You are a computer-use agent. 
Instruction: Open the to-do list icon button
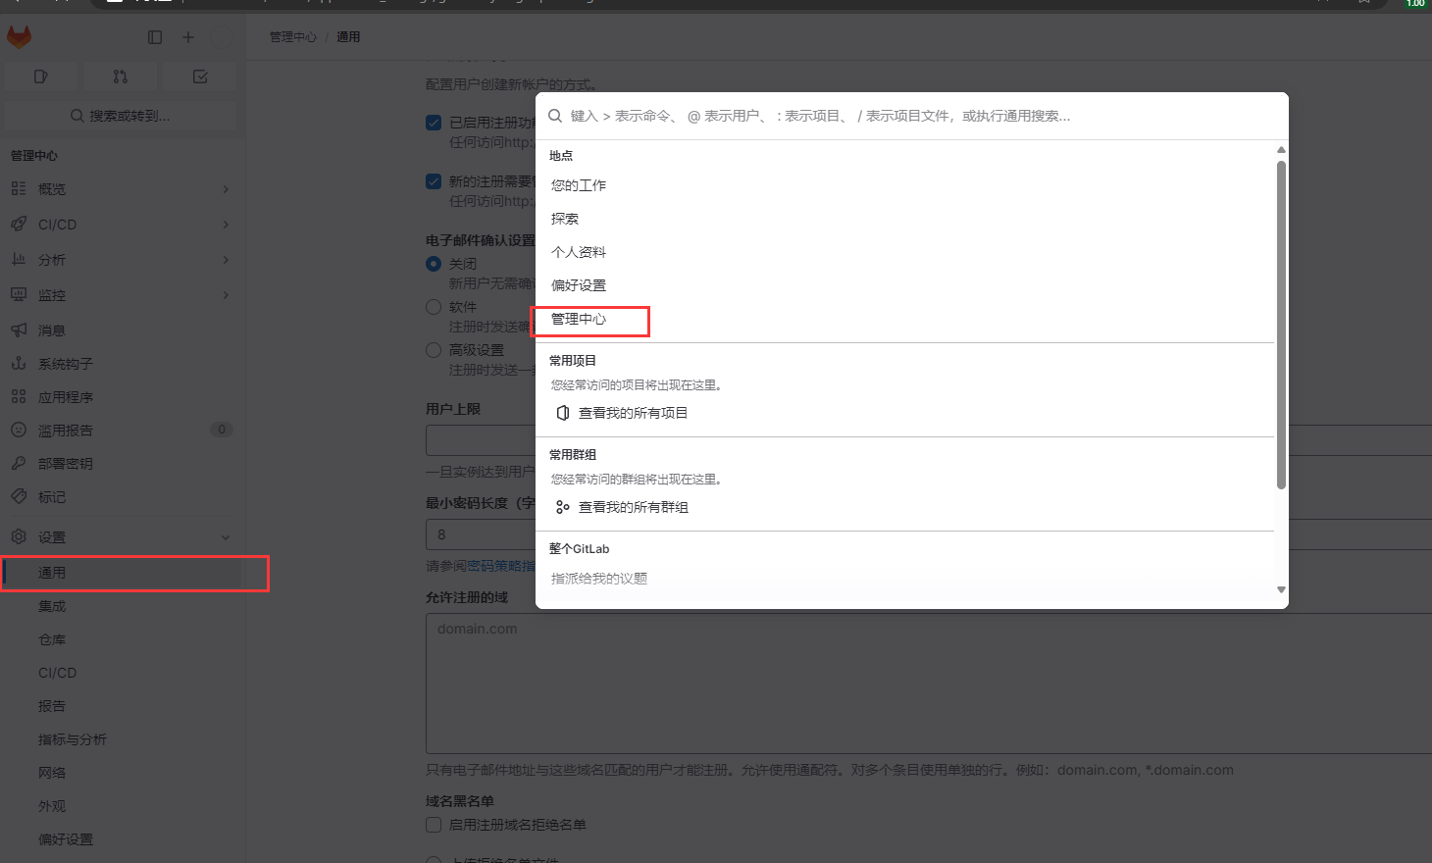(200, 76)
